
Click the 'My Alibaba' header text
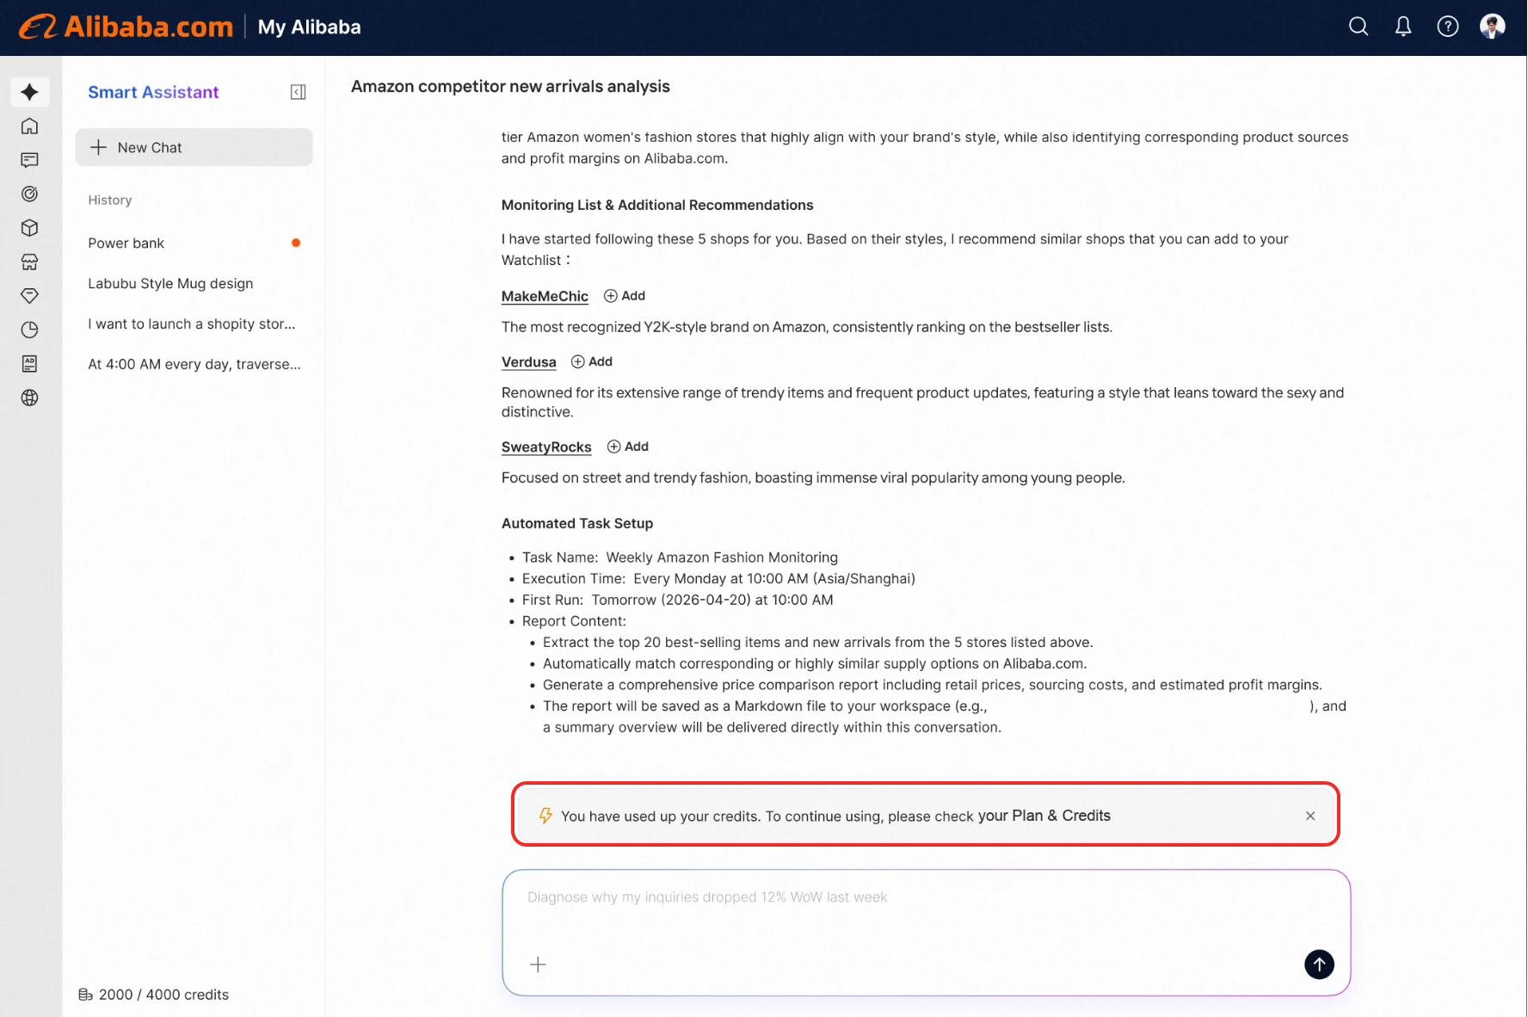pyautogui.click(x=310, y=28)
